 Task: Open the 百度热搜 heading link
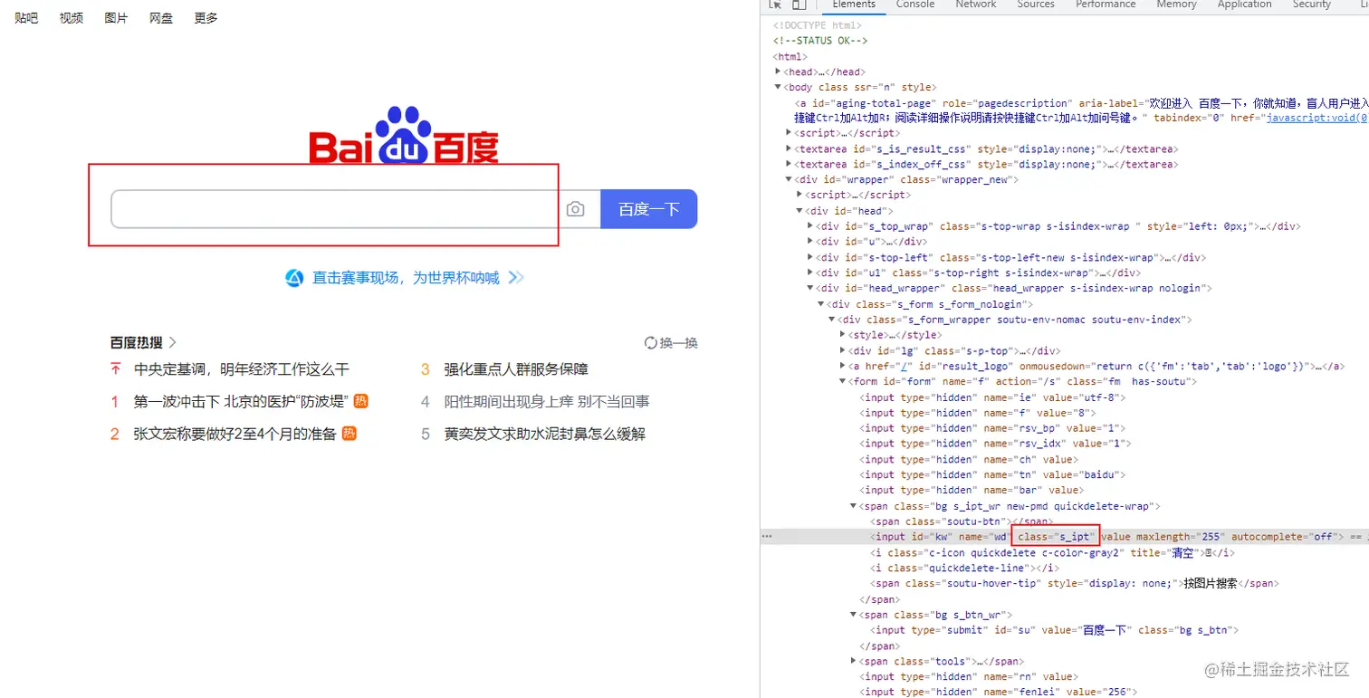click(137, 342)
